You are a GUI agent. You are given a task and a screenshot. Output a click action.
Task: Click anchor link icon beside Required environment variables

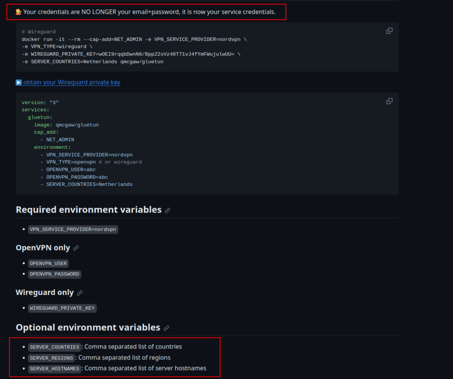167,210
